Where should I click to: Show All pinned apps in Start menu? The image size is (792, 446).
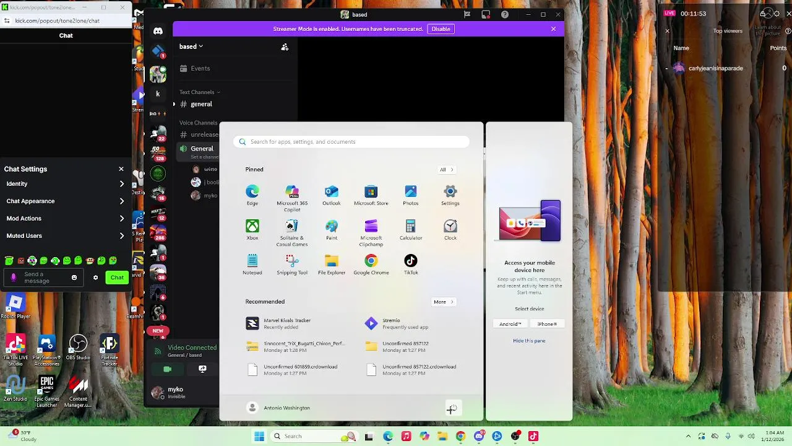point(446,170)
